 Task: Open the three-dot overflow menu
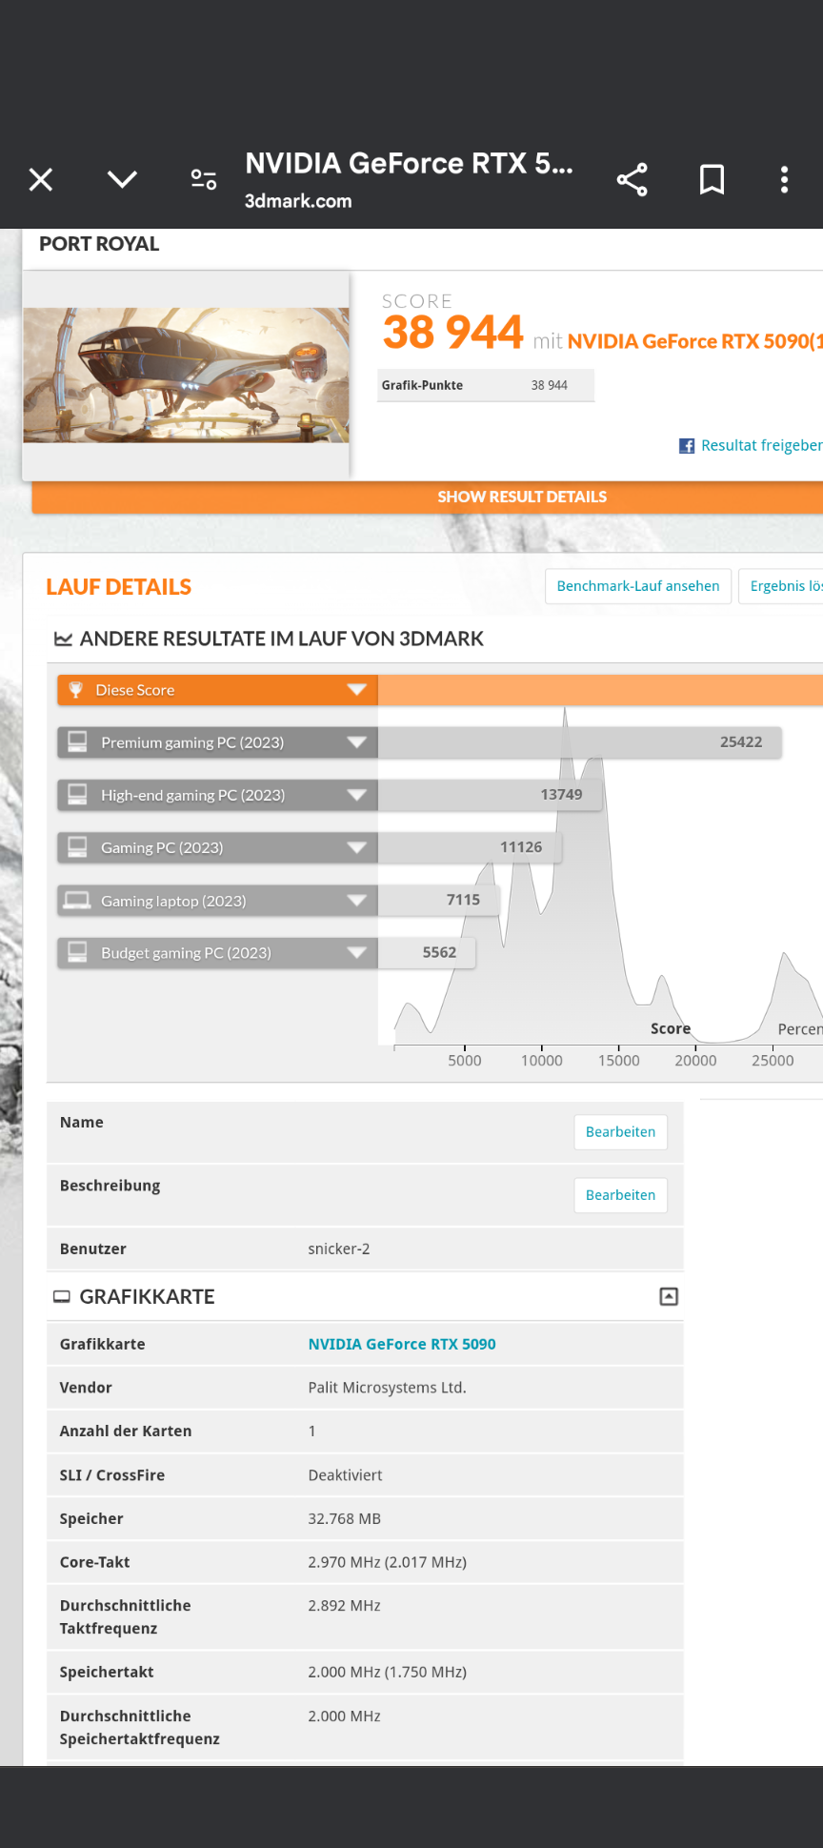point(784,179)
